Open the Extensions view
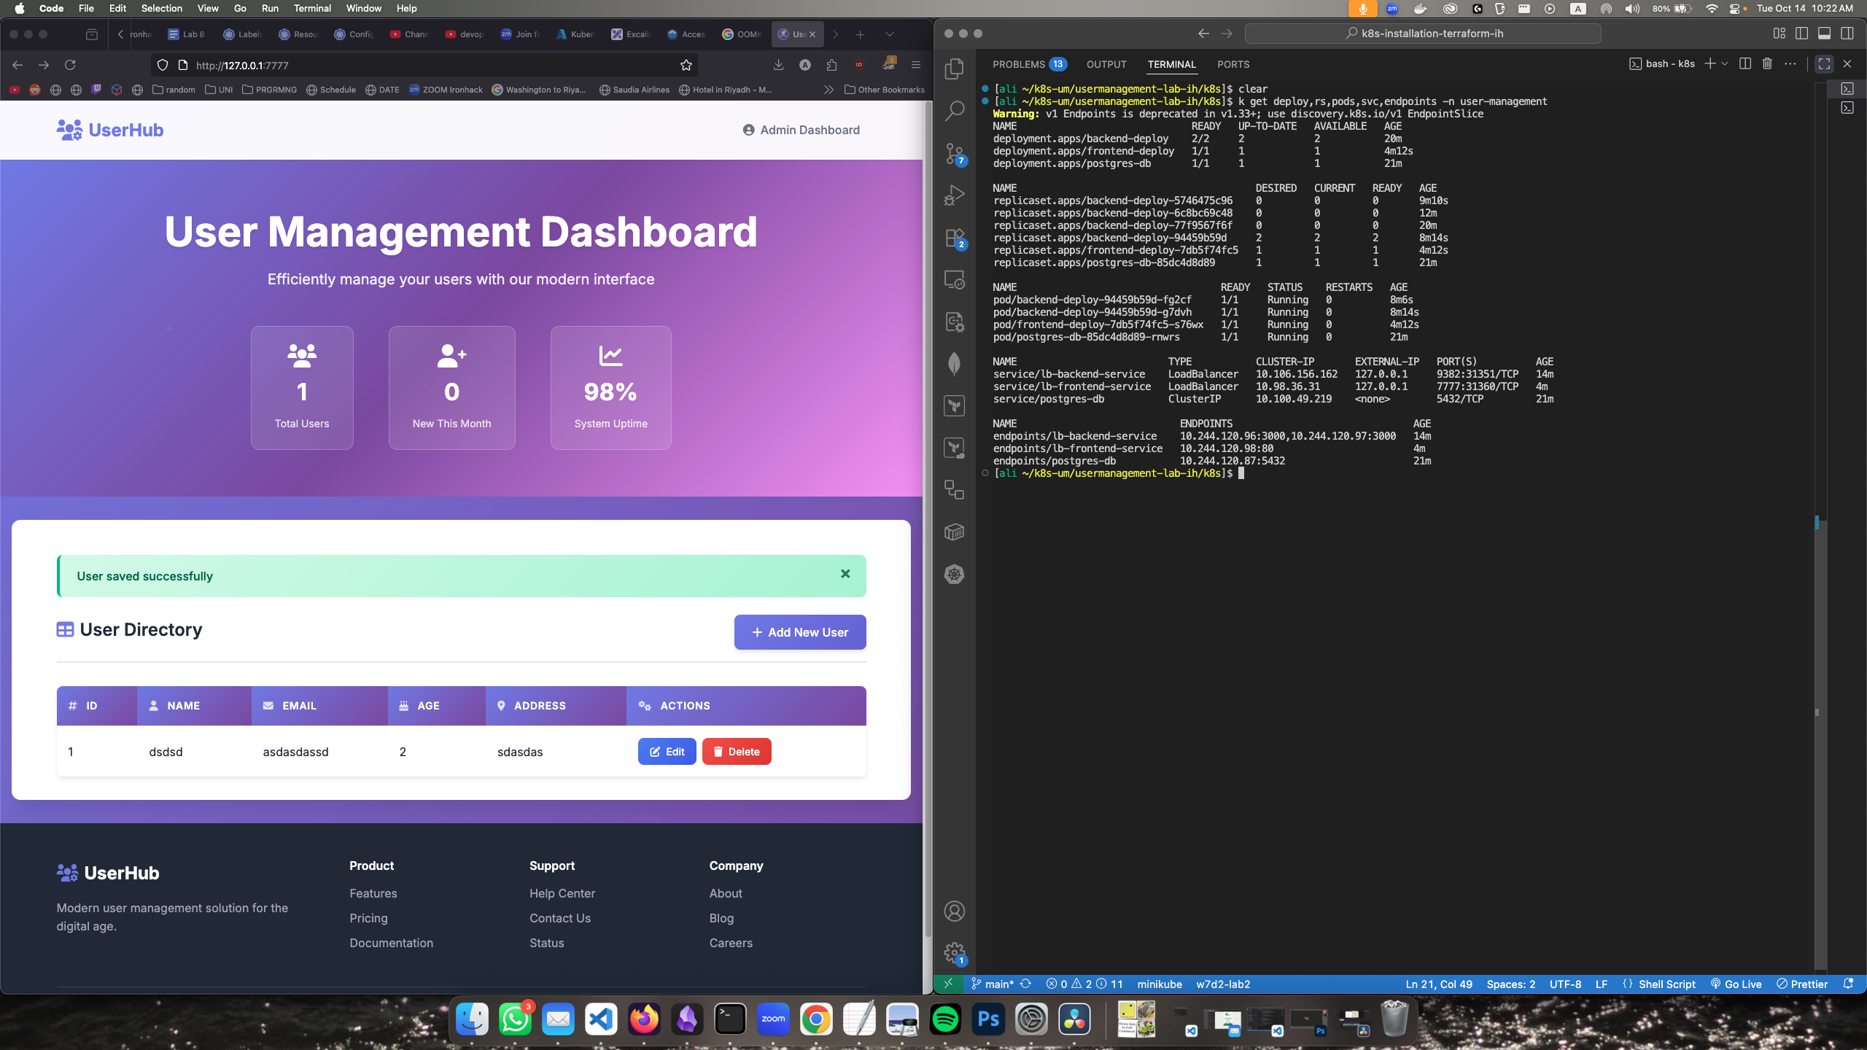Image resolution: width=1867 pixels, height=1050 pixels. (x=954, y=238)
